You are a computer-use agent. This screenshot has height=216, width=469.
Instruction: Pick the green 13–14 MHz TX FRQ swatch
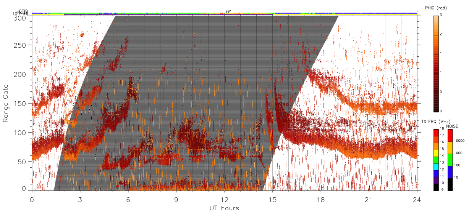pyautogui.click(x=436, y=160)
